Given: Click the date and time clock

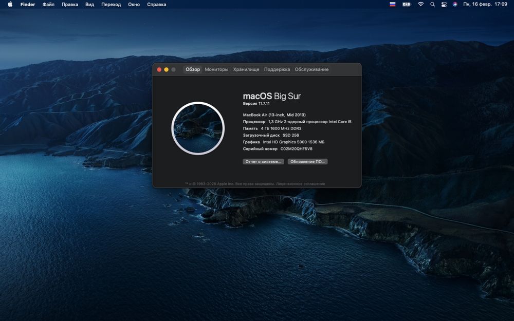Looking at the screenshot, I should pyautogui.click(x=485, y=4).
